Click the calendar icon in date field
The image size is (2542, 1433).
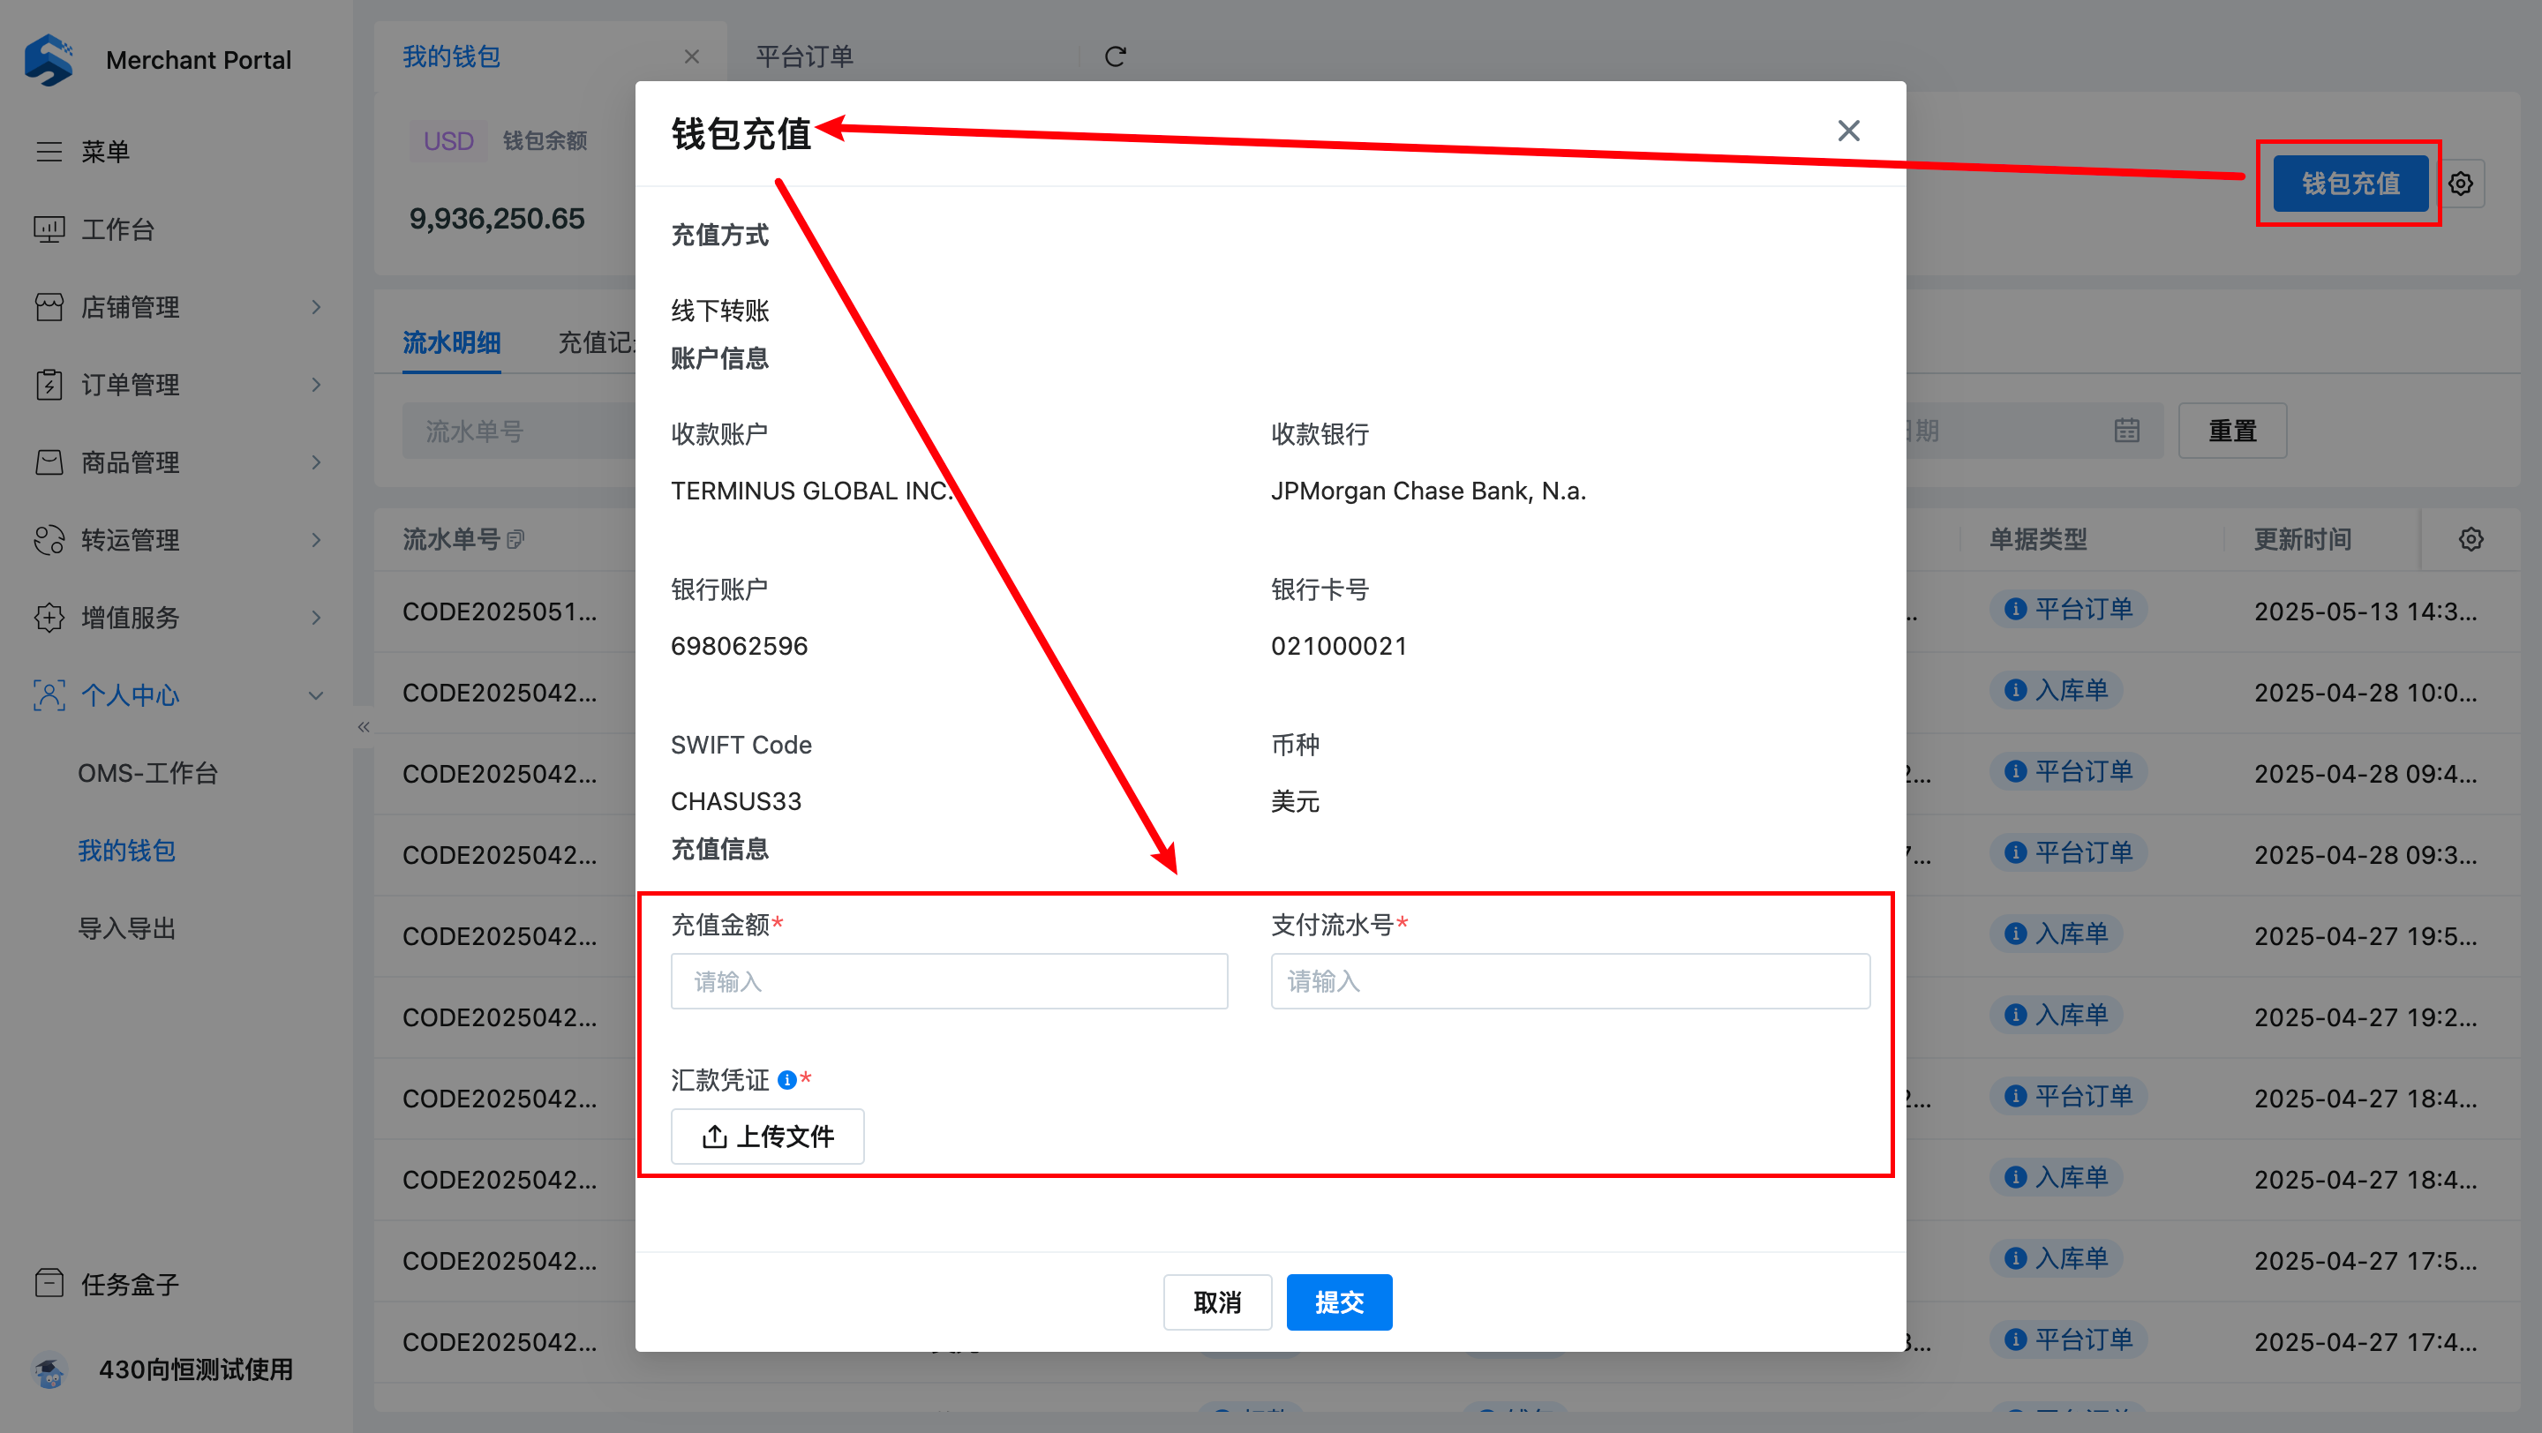[2126, 431]
